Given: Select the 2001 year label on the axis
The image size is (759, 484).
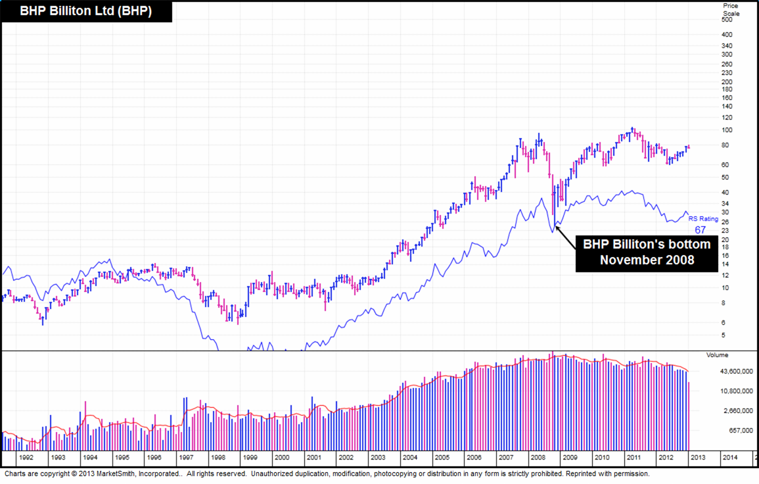Looking at the screenshot, I should coord(313,457).
